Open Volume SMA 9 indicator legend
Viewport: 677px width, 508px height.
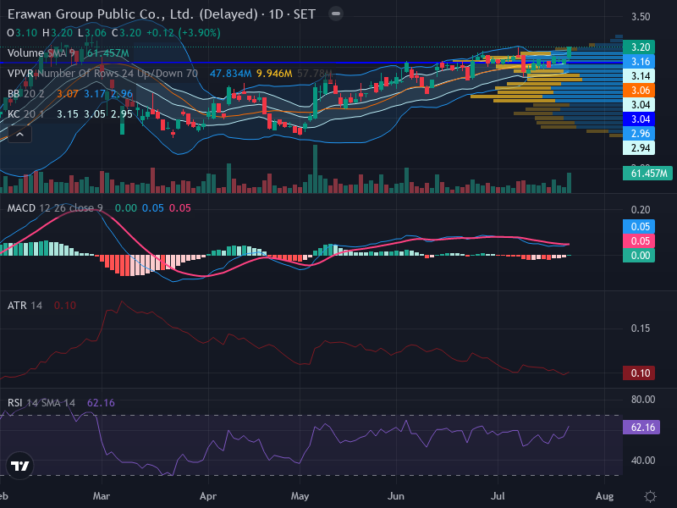(41, 53)
